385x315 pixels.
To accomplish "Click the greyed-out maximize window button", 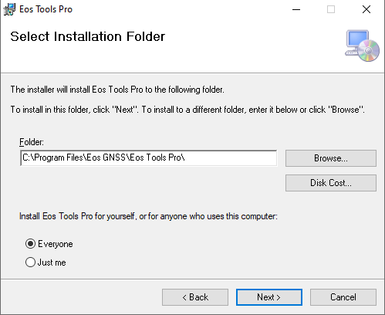I will (x=331, y=9).
